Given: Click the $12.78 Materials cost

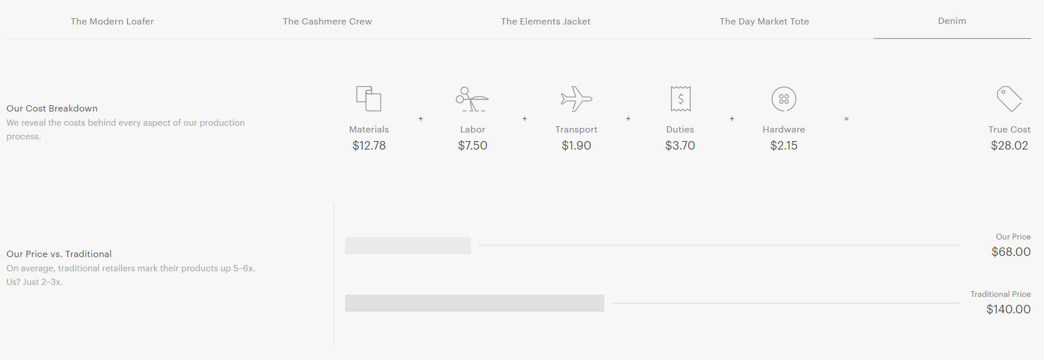Looking at the screenshot, I should coord(369,146).
